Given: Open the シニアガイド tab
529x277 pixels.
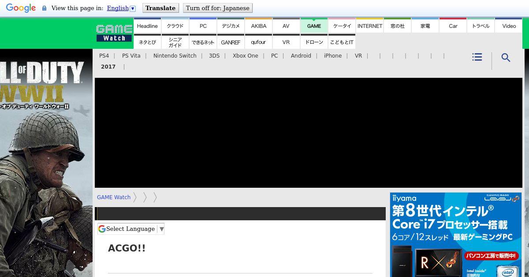Looking at the screenshot, I should [175, 42].
